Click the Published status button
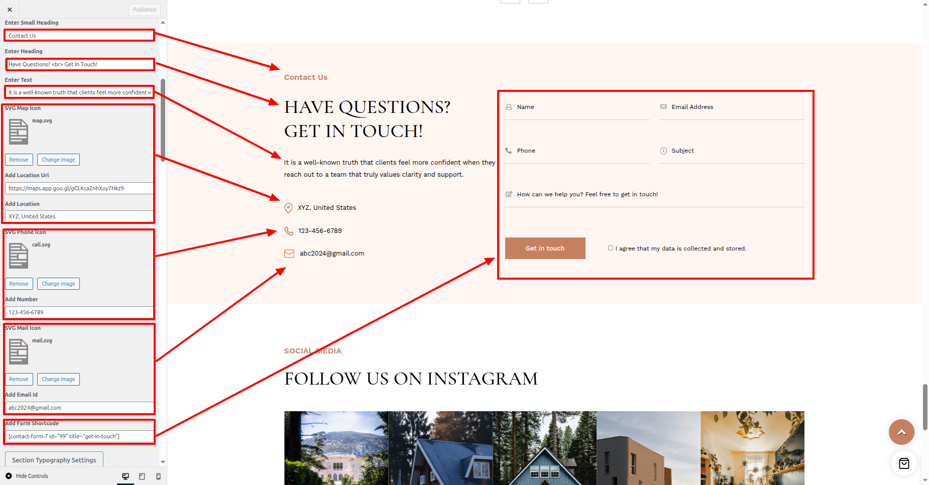 [x=145, y=10]
